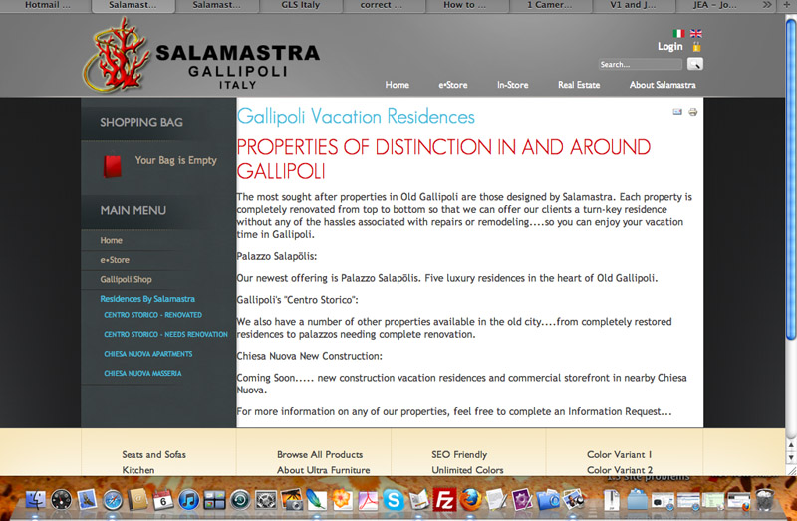Open the Trash in the dock
Screen dimensions: 797x521
[764, 499]
